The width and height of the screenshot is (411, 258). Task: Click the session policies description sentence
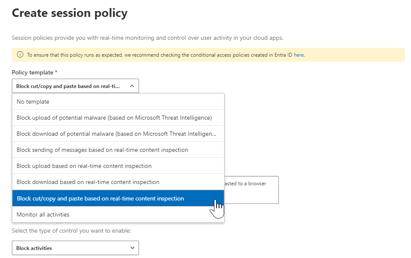tap(147, 38)
